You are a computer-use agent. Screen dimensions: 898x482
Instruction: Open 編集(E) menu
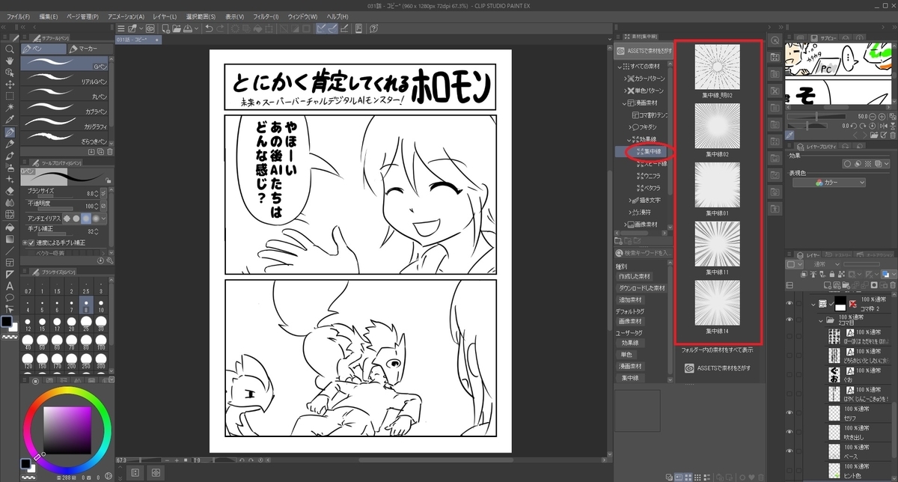48,16
